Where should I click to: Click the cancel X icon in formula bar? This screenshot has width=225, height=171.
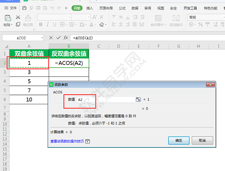click(51, 38)
